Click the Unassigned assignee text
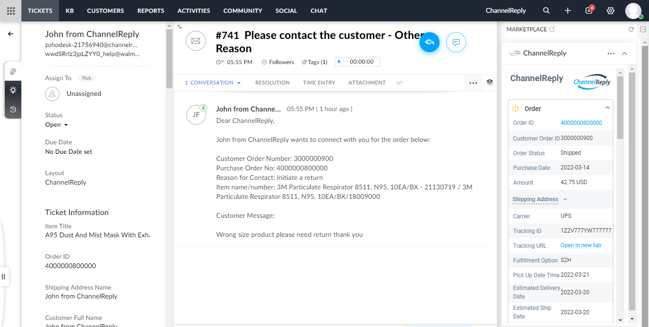 click(84, 93)
